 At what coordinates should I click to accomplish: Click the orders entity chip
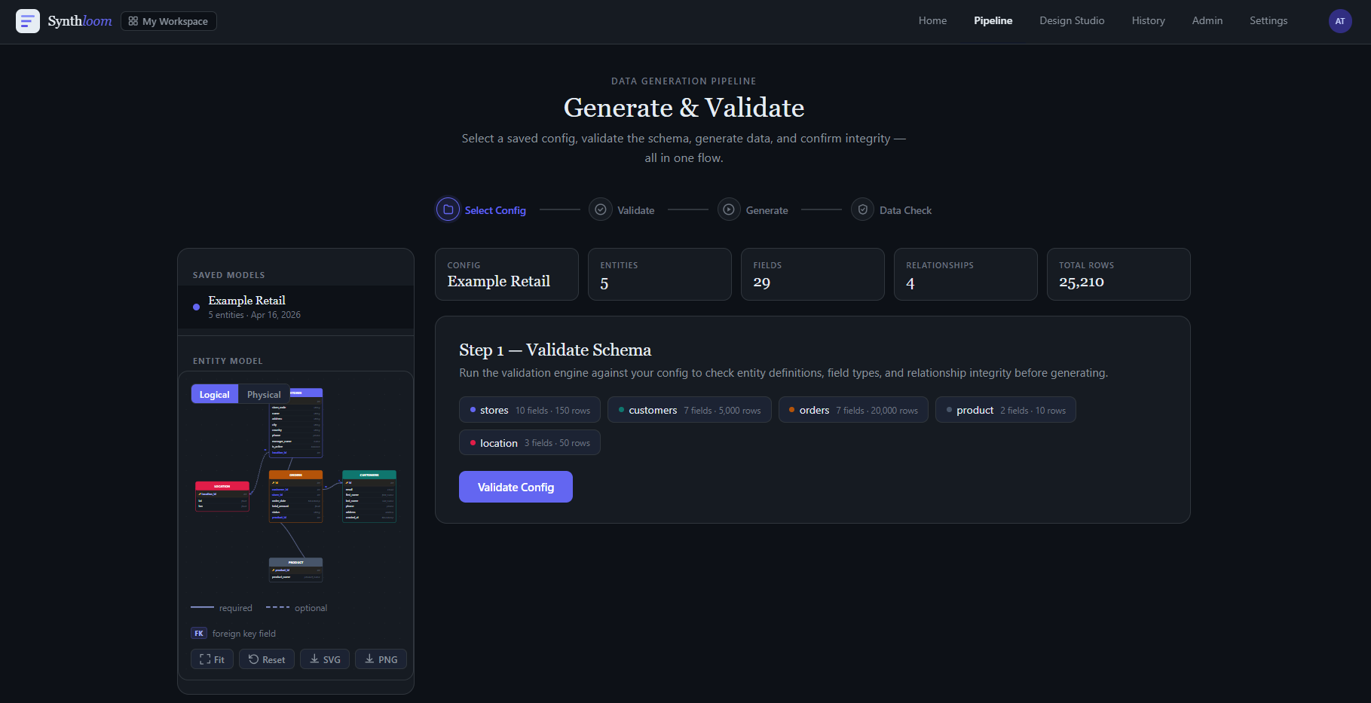pos(853,410)
